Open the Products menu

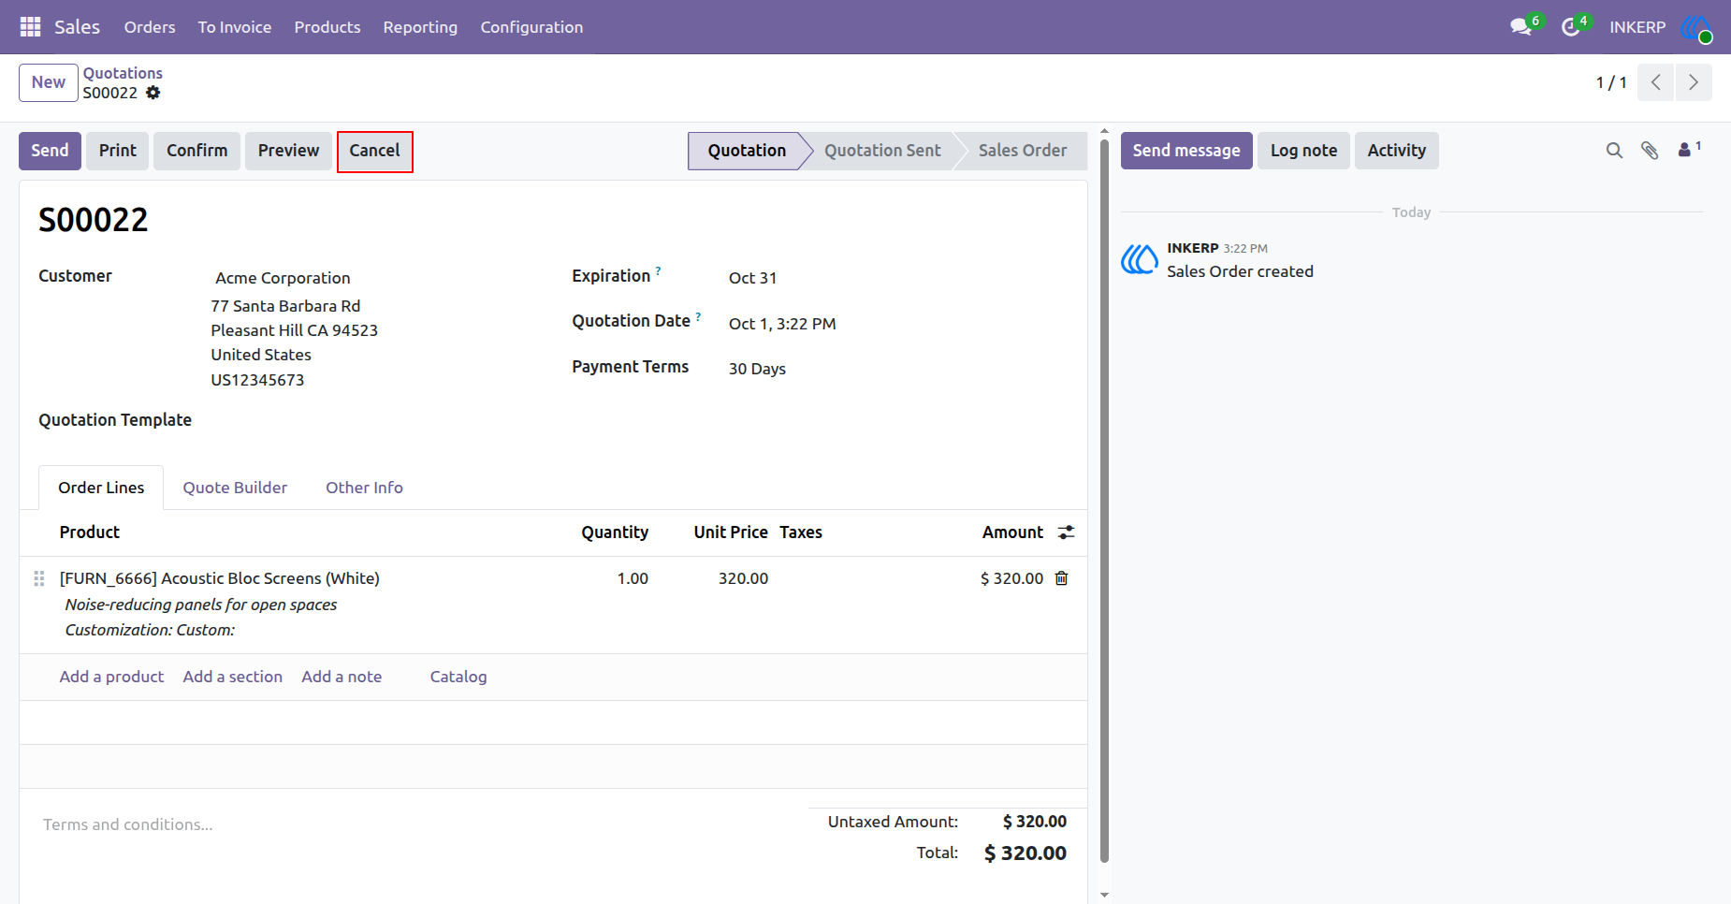327,27
